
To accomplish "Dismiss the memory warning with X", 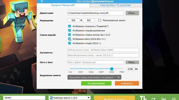I will click(x=119, y=77).
